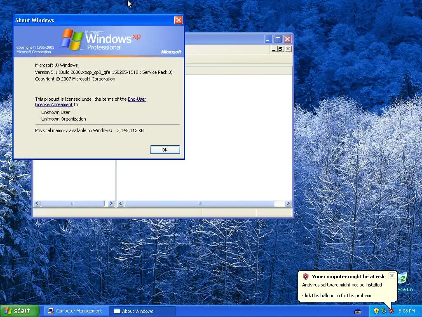422x317 pixels.
Task: Click the Safely Remove Hardware tray icon
Action: coord(384,311)
